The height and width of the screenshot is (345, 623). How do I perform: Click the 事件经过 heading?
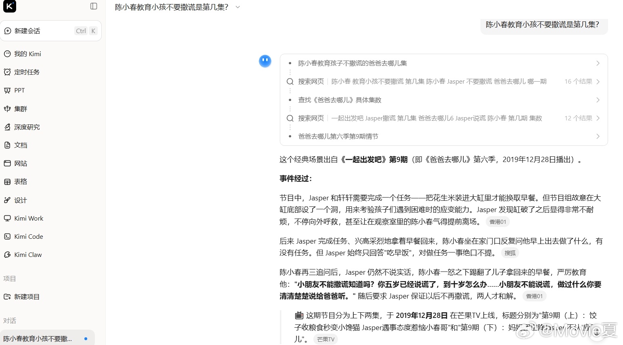coord(296,179)
